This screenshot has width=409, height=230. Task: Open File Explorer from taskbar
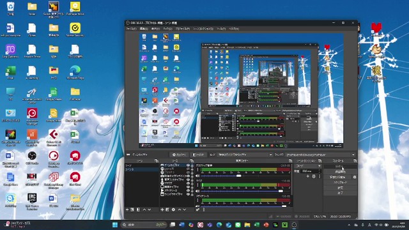click(x=247, y=225)
